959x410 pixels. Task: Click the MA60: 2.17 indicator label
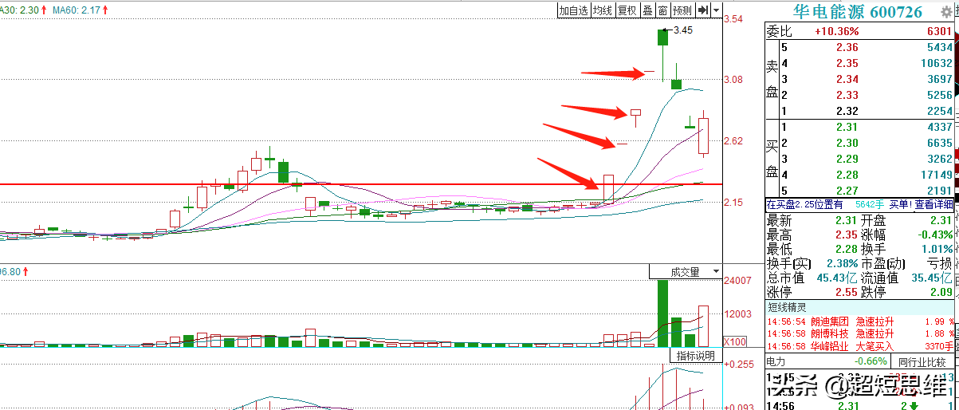(78, 10)
